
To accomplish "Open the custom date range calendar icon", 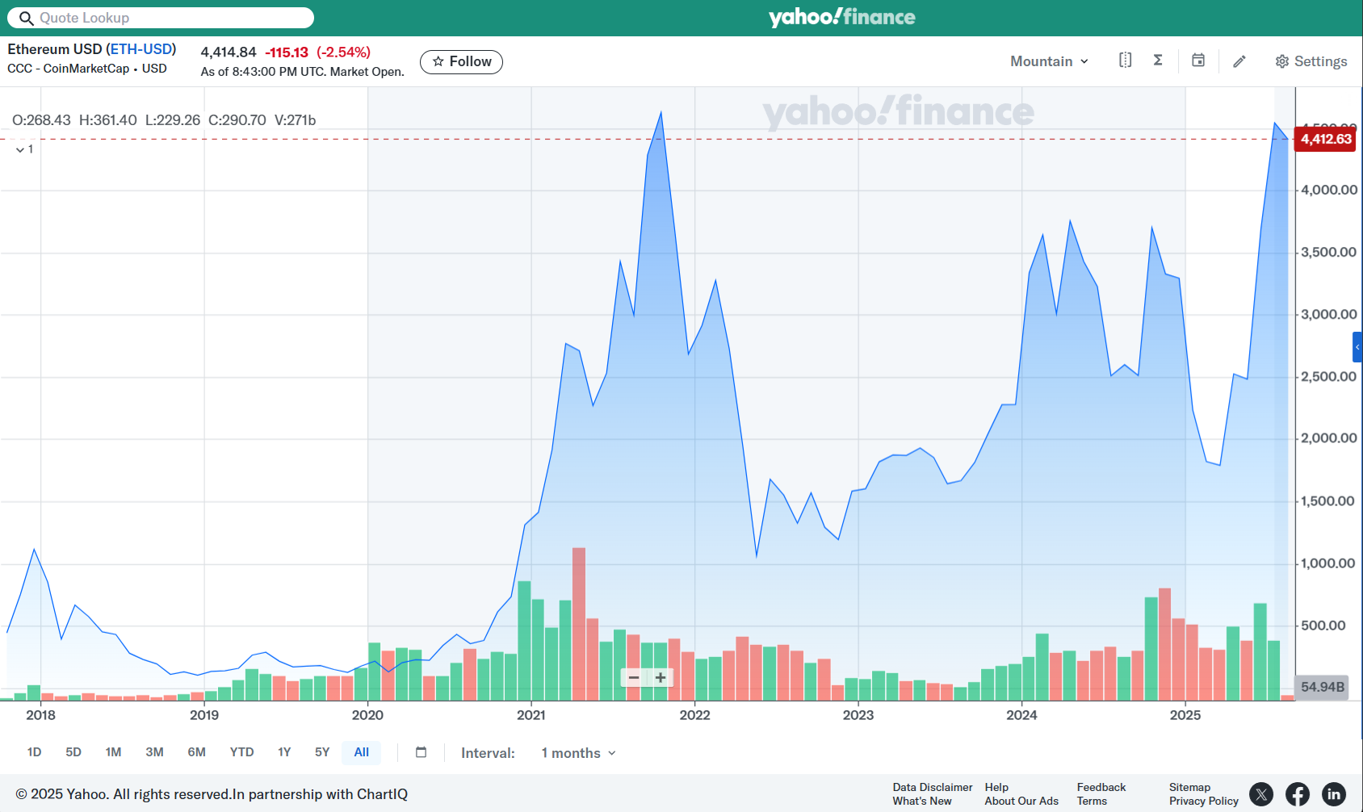I will (421, 752).
